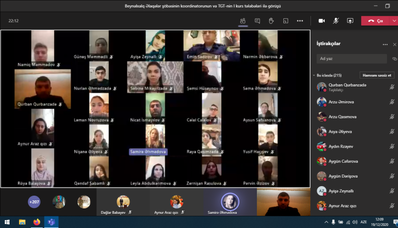The height and width of the screenshot is (228, 398).
Task: Select Aygün Cəfərova in participants list
Action: (345, 161)
